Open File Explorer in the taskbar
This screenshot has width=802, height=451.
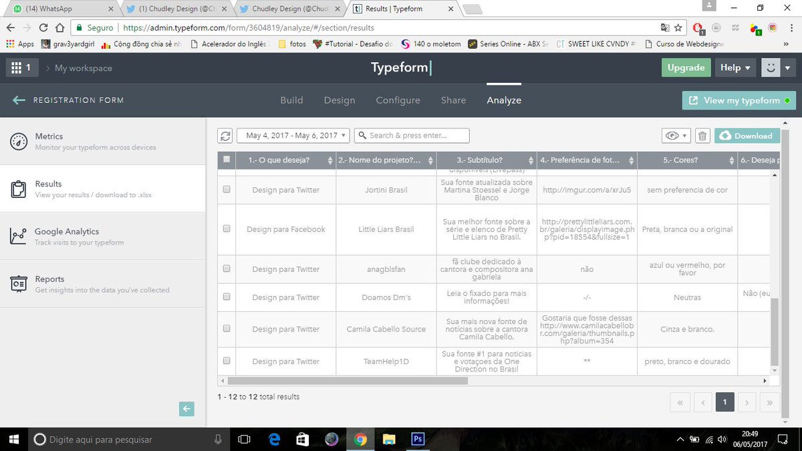pyautogui.click(x=389, y=439)
